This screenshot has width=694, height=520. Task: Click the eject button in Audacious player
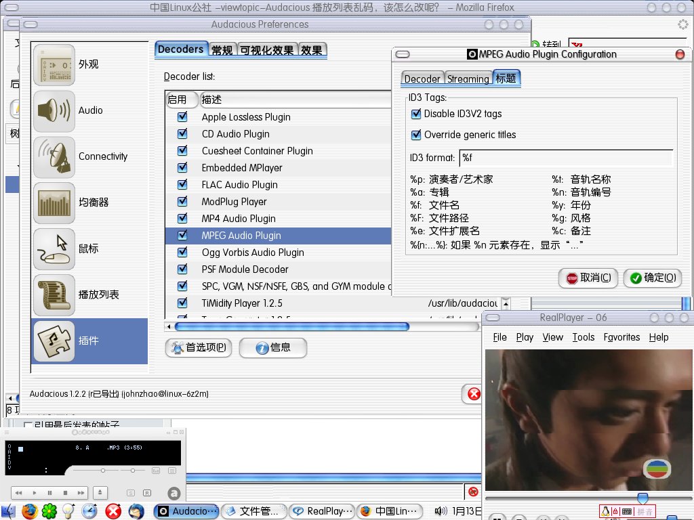coord(100,492)
